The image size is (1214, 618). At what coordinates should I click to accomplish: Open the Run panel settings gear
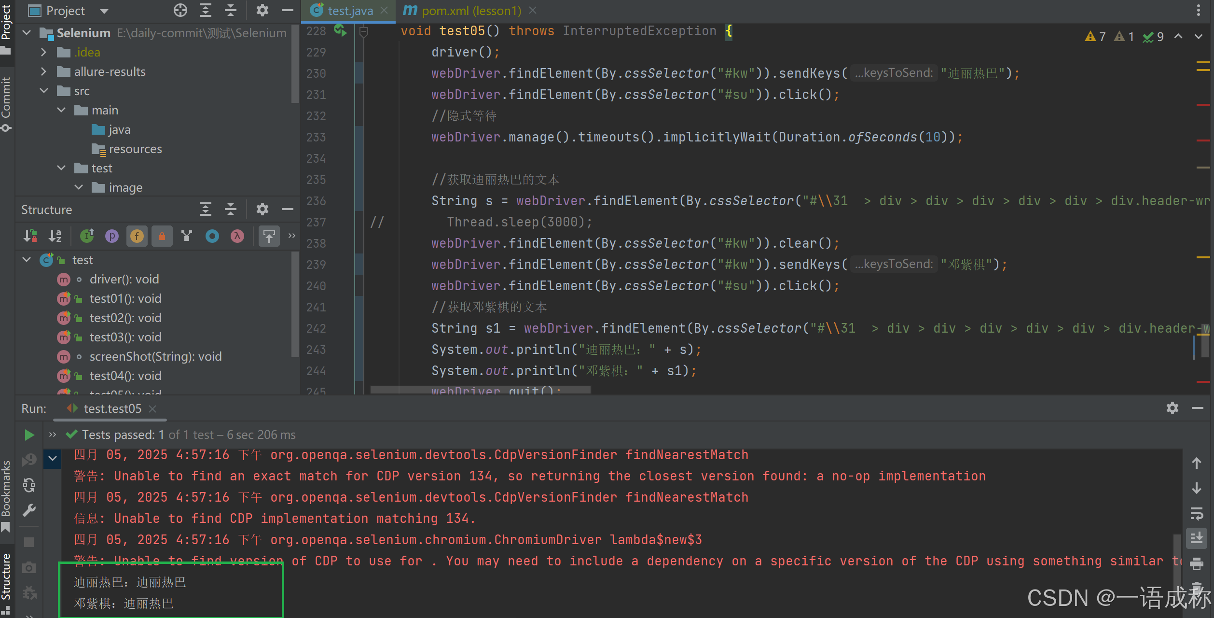tap(1172, 408)
